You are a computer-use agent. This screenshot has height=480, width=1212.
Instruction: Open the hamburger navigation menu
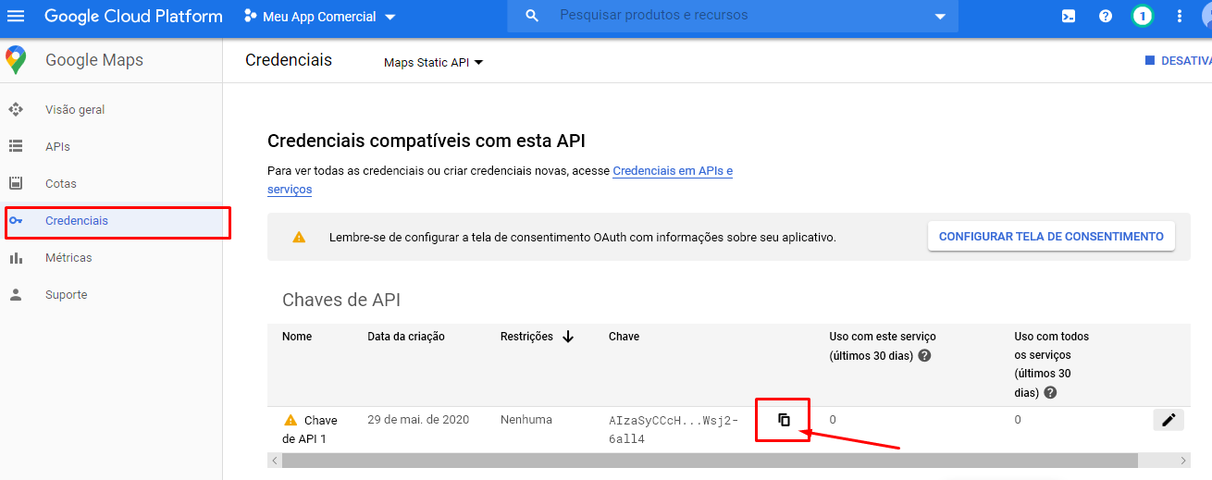point(17,16)
